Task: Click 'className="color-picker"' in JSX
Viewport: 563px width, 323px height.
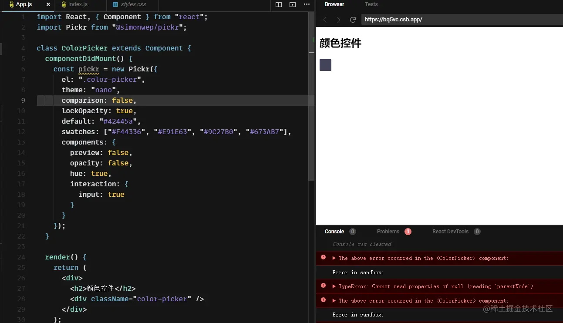Action: (x=141, y=299)
